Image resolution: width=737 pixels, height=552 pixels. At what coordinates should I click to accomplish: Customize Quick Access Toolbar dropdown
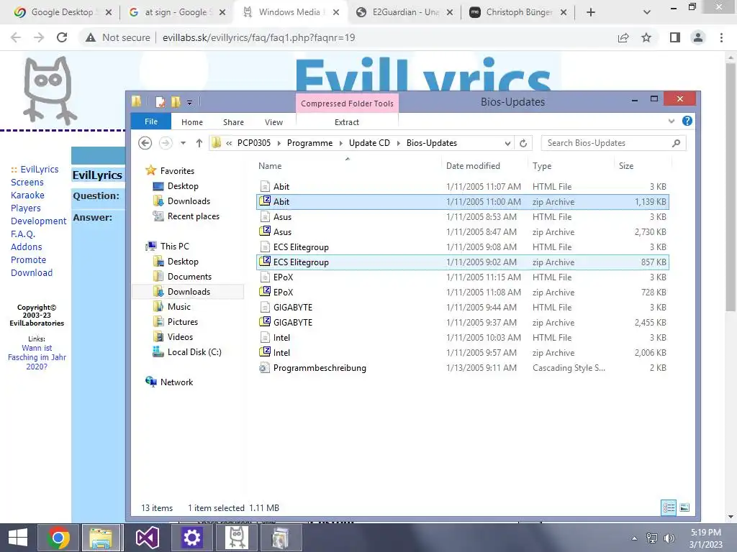click(189, 102)
